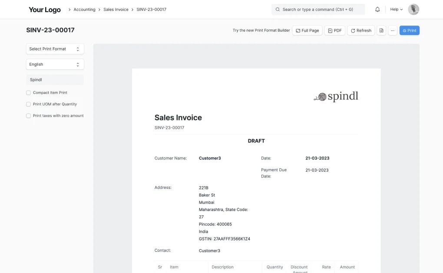Click the spindl logo on the invoice
The width and height of the screenshot is (443, 273).
point(336,96)
